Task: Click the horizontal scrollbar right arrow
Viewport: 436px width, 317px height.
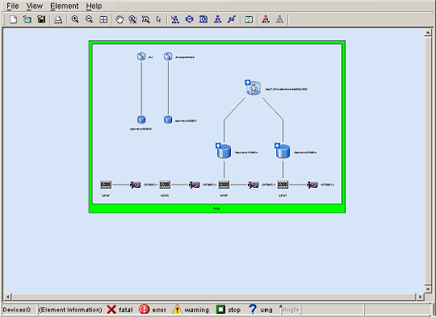Action: click(420, 297)
